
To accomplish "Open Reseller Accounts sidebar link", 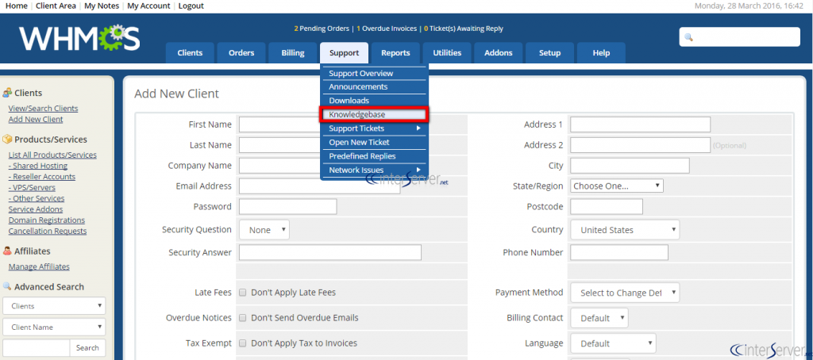I will [42, 177].
